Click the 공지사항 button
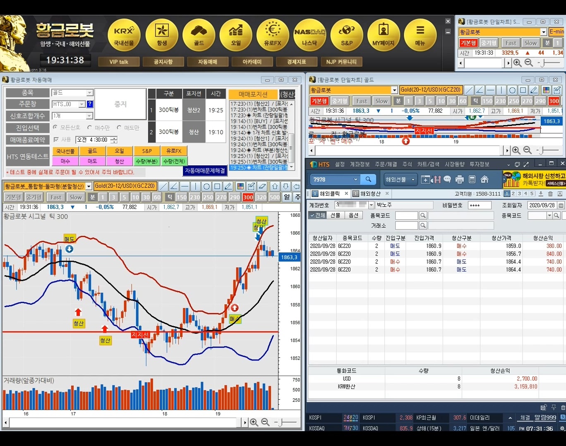566x446 pixels. pyautogui.click(x=163, y=62)
